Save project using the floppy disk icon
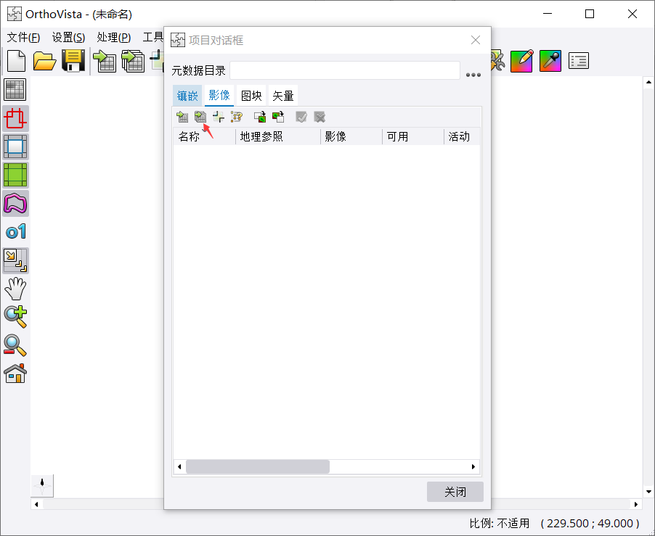 click(x=73, y=61)
